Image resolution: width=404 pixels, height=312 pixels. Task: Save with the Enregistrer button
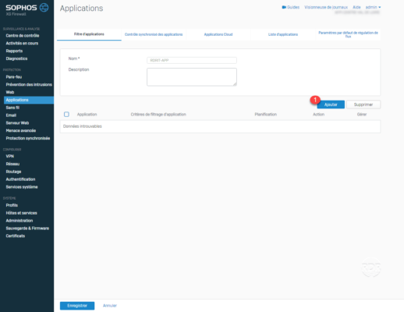point(77,306)
